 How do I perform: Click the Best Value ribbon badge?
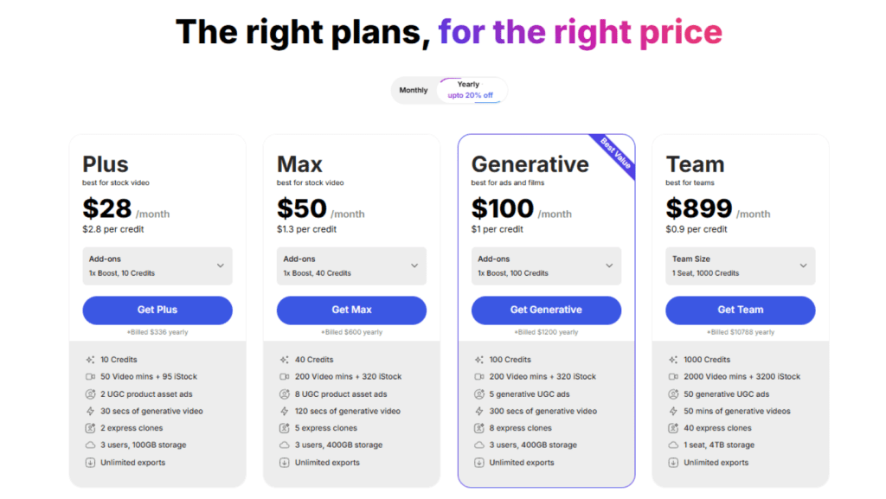(x=616, y=154)
